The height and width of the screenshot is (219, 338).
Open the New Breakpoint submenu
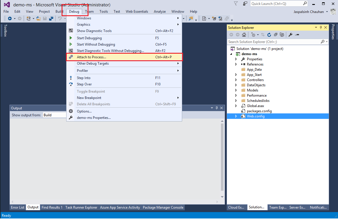124,98
